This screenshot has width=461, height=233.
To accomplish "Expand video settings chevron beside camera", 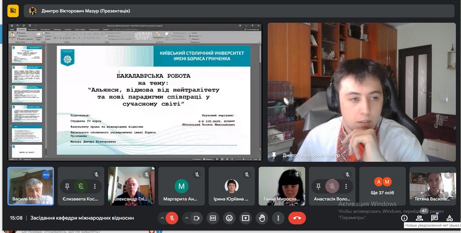I will coord(186,218).
